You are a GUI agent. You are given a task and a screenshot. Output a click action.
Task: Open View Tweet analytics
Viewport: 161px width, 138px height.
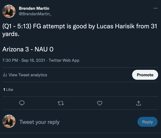click(28, 75)
